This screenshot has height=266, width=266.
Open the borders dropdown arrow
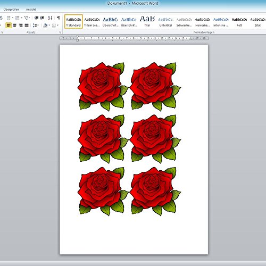tap(57, 26)
